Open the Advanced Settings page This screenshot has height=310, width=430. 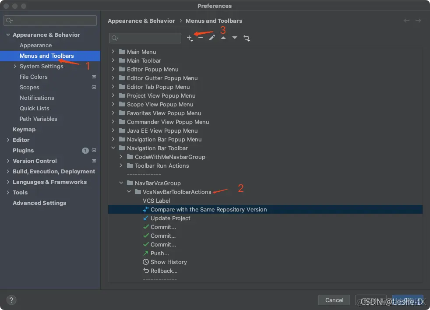point(39,203)
